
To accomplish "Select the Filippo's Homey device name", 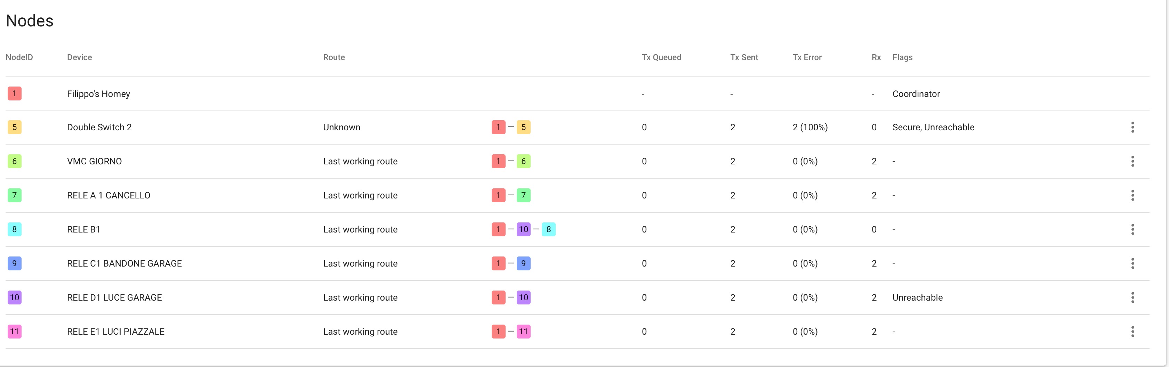I will pyautogui.click(x=98, y=94).
